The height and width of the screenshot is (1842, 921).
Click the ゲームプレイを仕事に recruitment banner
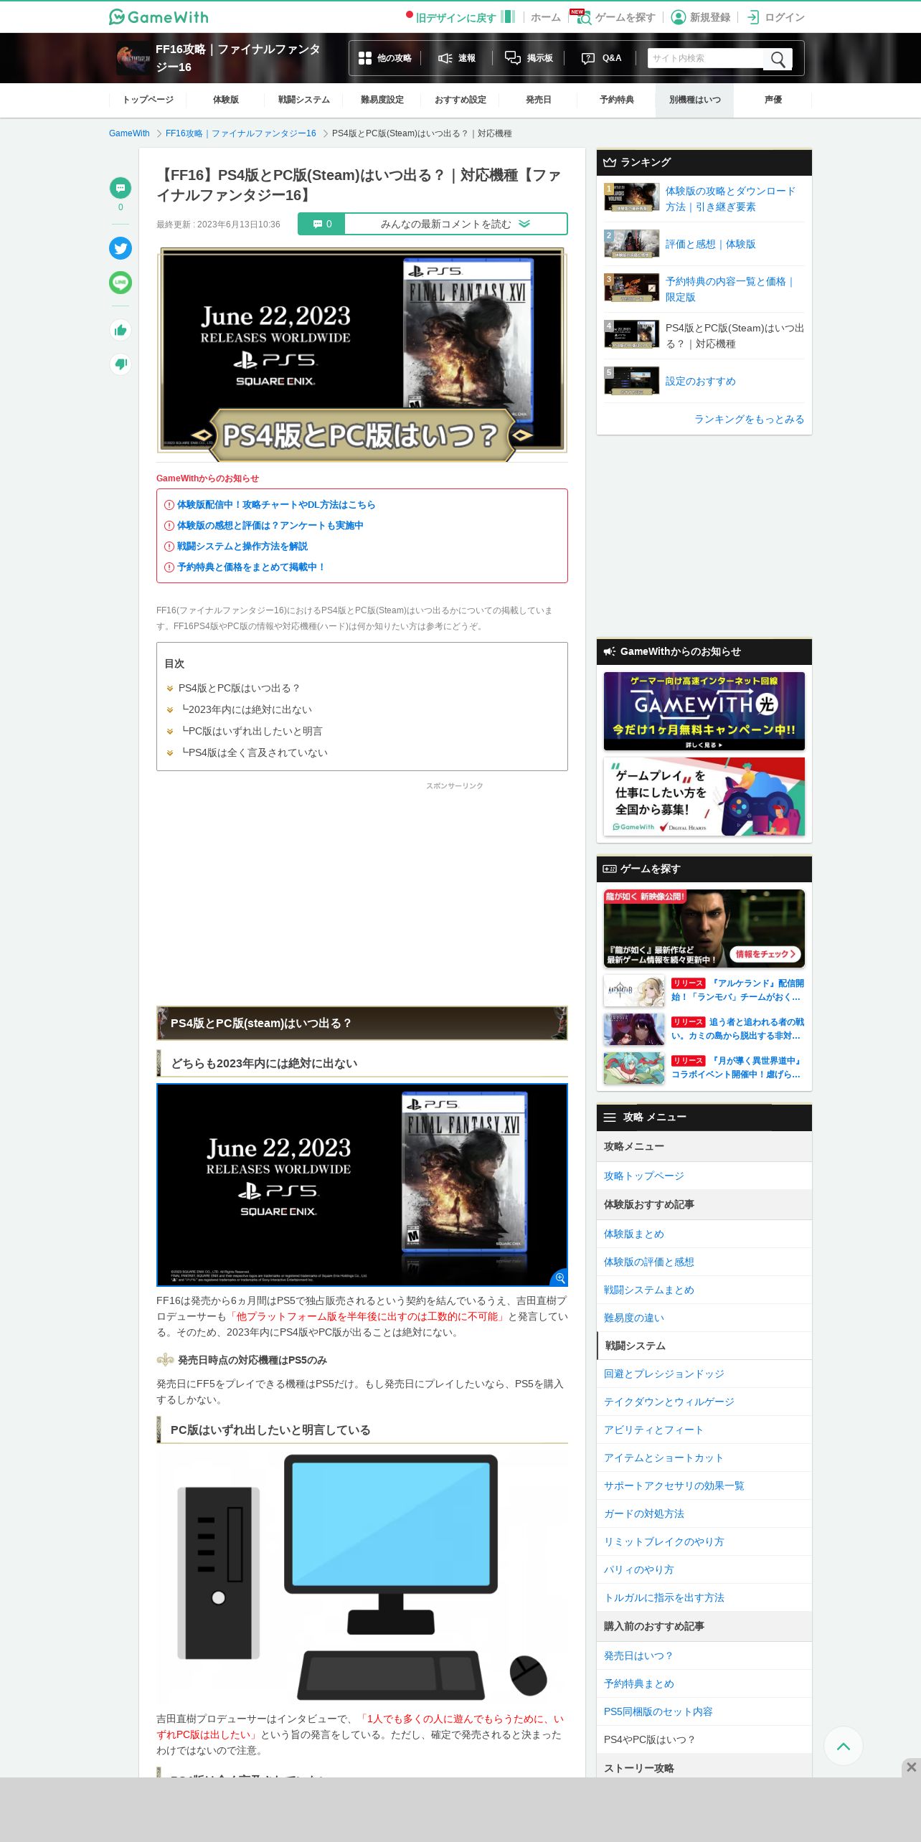(704, 796)
